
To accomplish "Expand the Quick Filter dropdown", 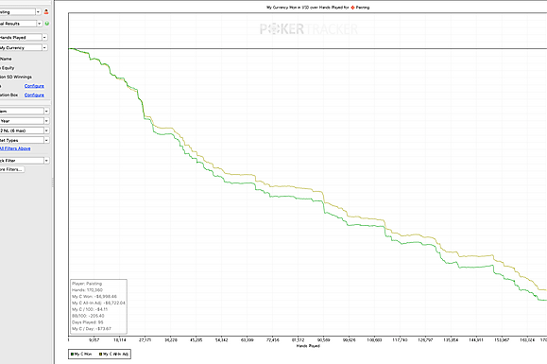I will pyautogui.click(x=46, y=161).
